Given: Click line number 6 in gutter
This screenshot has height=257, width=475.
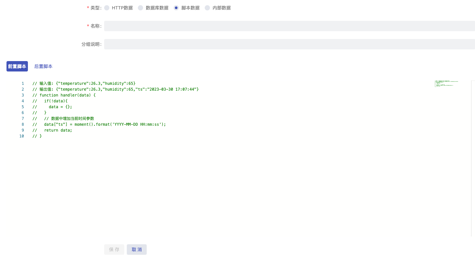Looking at the screenshot, I should click(x=23, y=113).
